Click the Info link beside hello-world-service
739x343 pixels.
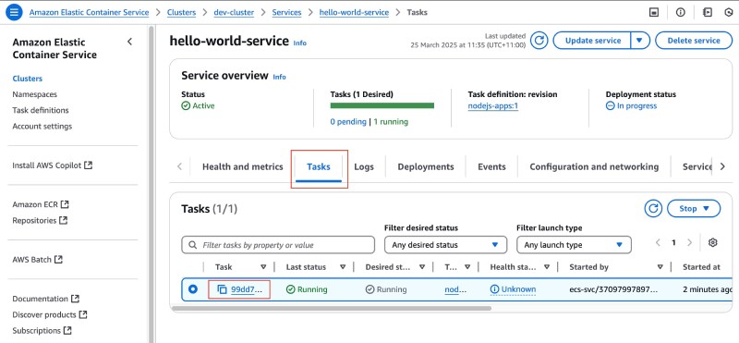[x=299, y=43]
